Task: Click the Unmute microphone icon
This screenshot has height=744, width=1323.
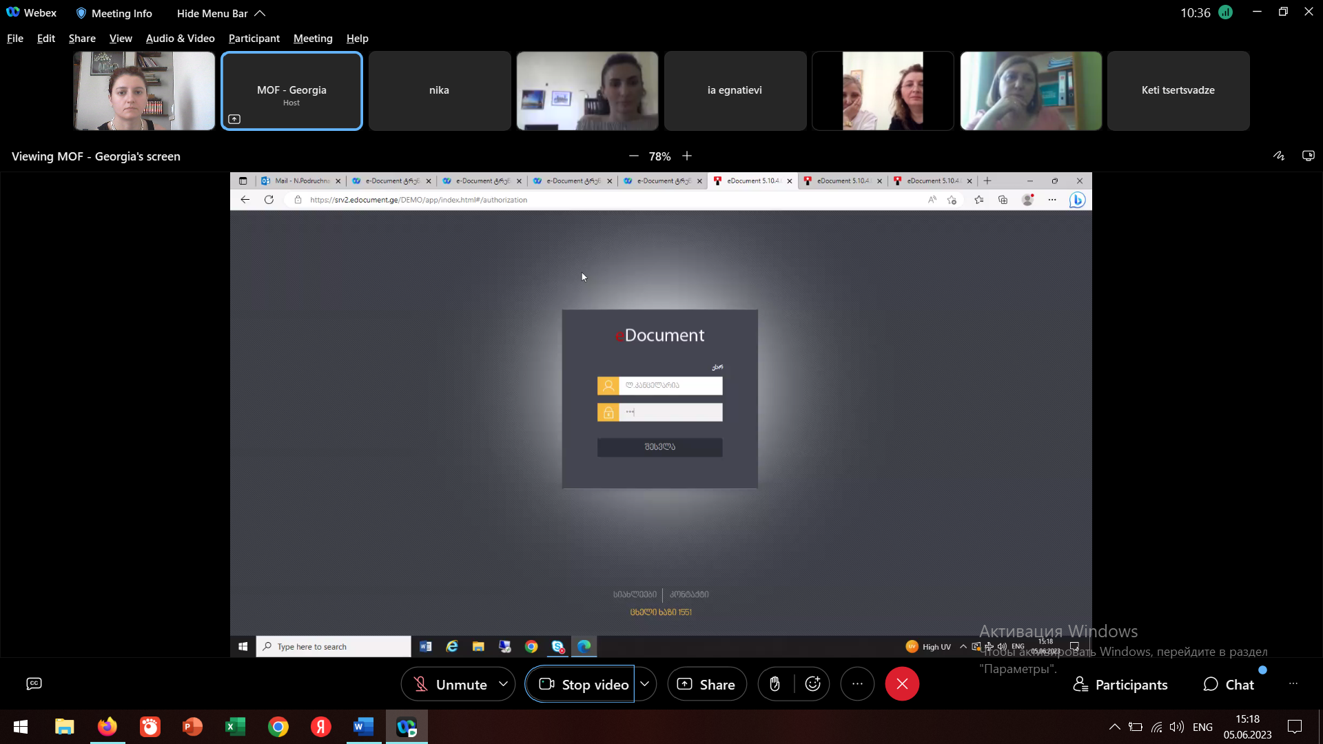Action: pyautogui.click(x=420, y=684)
